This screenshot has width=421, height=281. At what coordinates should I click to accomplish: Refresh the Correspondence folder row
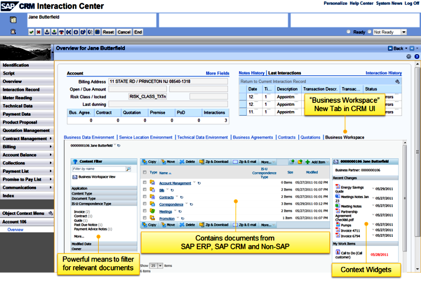point(191,205)
